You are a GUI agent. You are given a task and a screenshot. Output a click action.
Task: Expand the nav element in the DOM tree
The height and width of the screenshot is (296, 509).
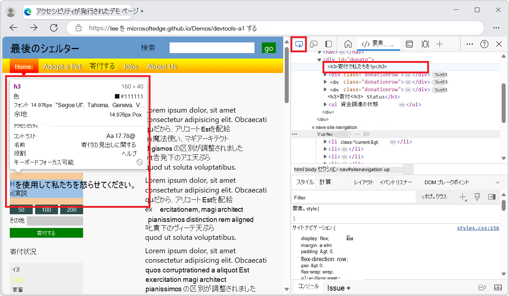320,52
